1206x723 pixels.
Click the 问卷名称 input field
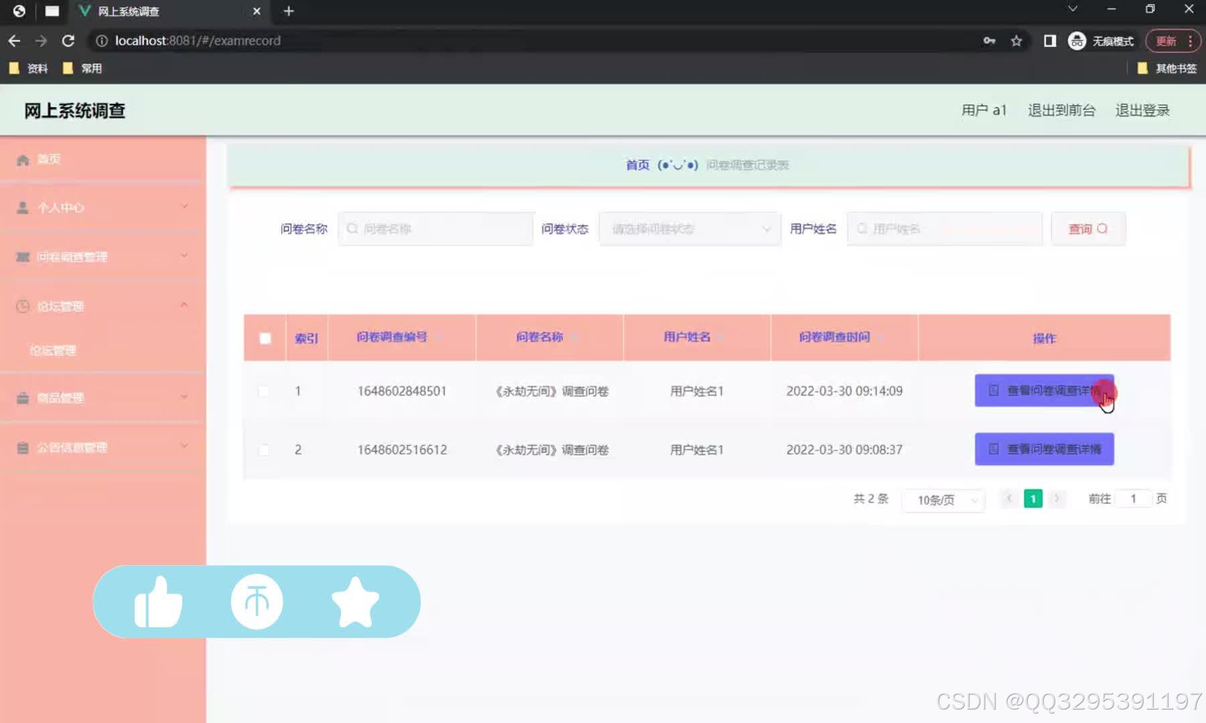pyautogui.click(x=435, y=229)
